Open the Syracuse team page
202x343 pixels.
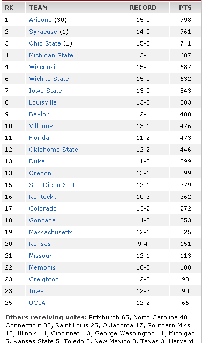point(43,32)
